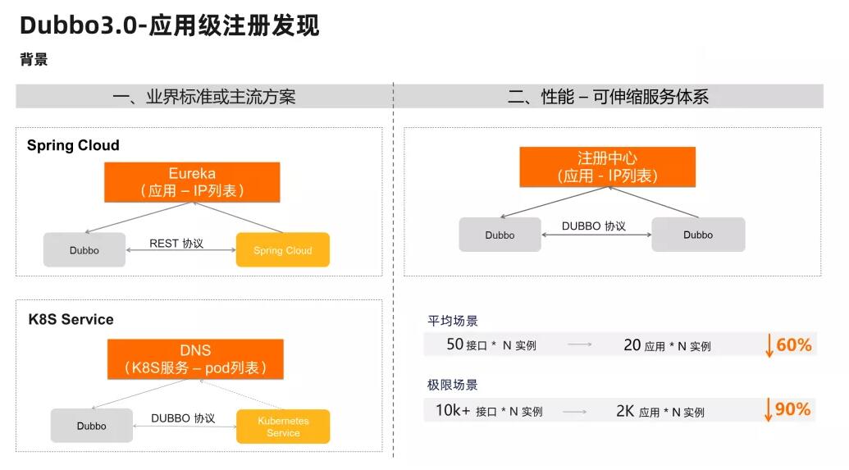This screenshot has height=470, width=849.
Task: Click the right arrow in the 极限场景 row
Action: pyautogui.click(x=574, y=412)
